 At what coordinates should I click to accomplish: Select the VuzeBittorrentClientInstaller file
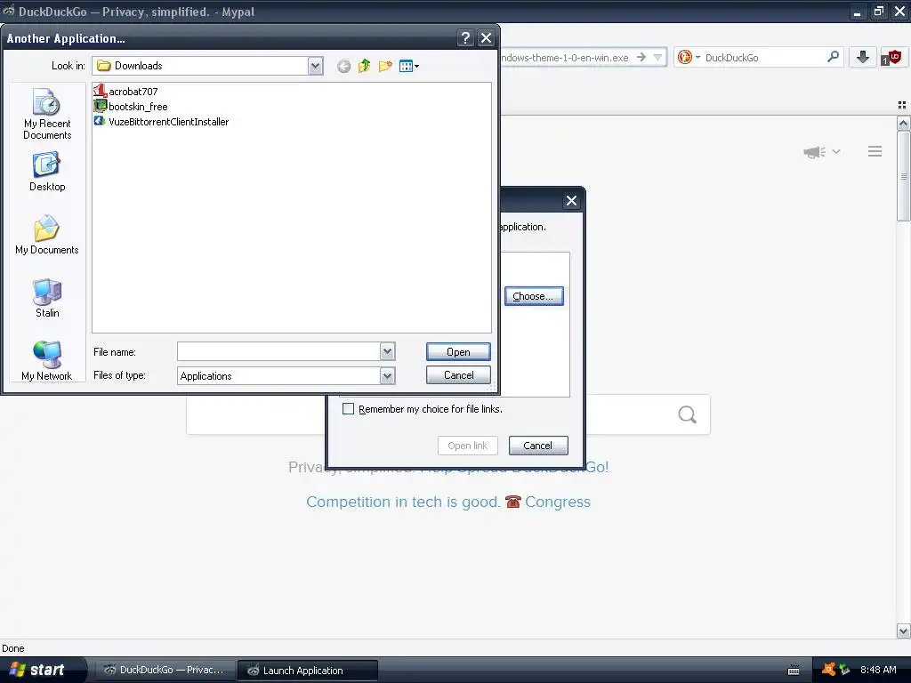click(162, 121)
